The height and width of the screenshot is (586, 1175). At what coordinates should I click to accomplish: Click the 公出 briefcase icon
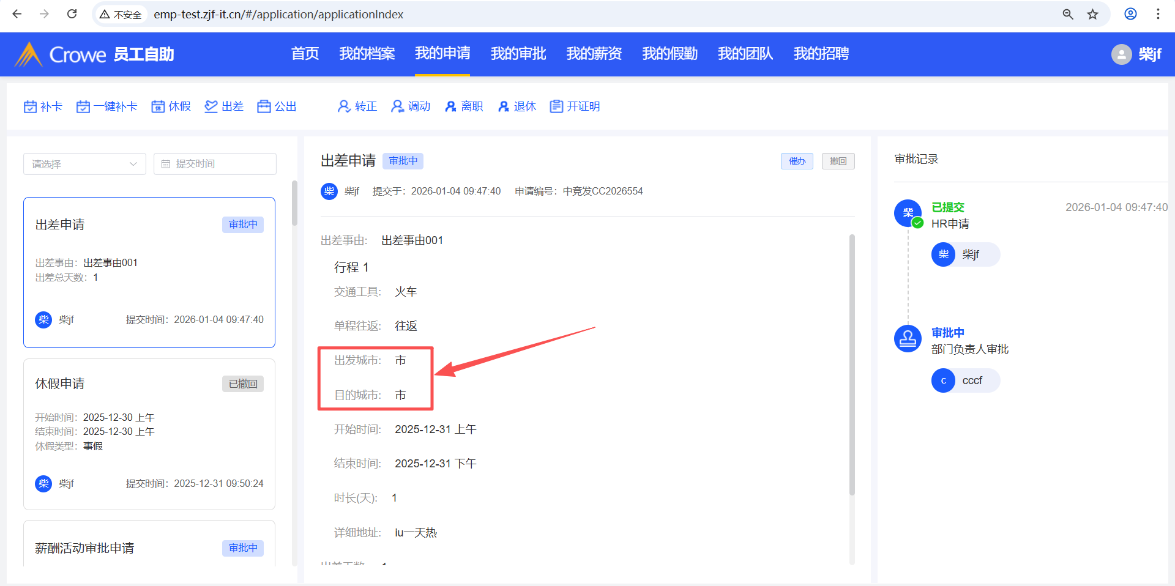tap(264, 106)
